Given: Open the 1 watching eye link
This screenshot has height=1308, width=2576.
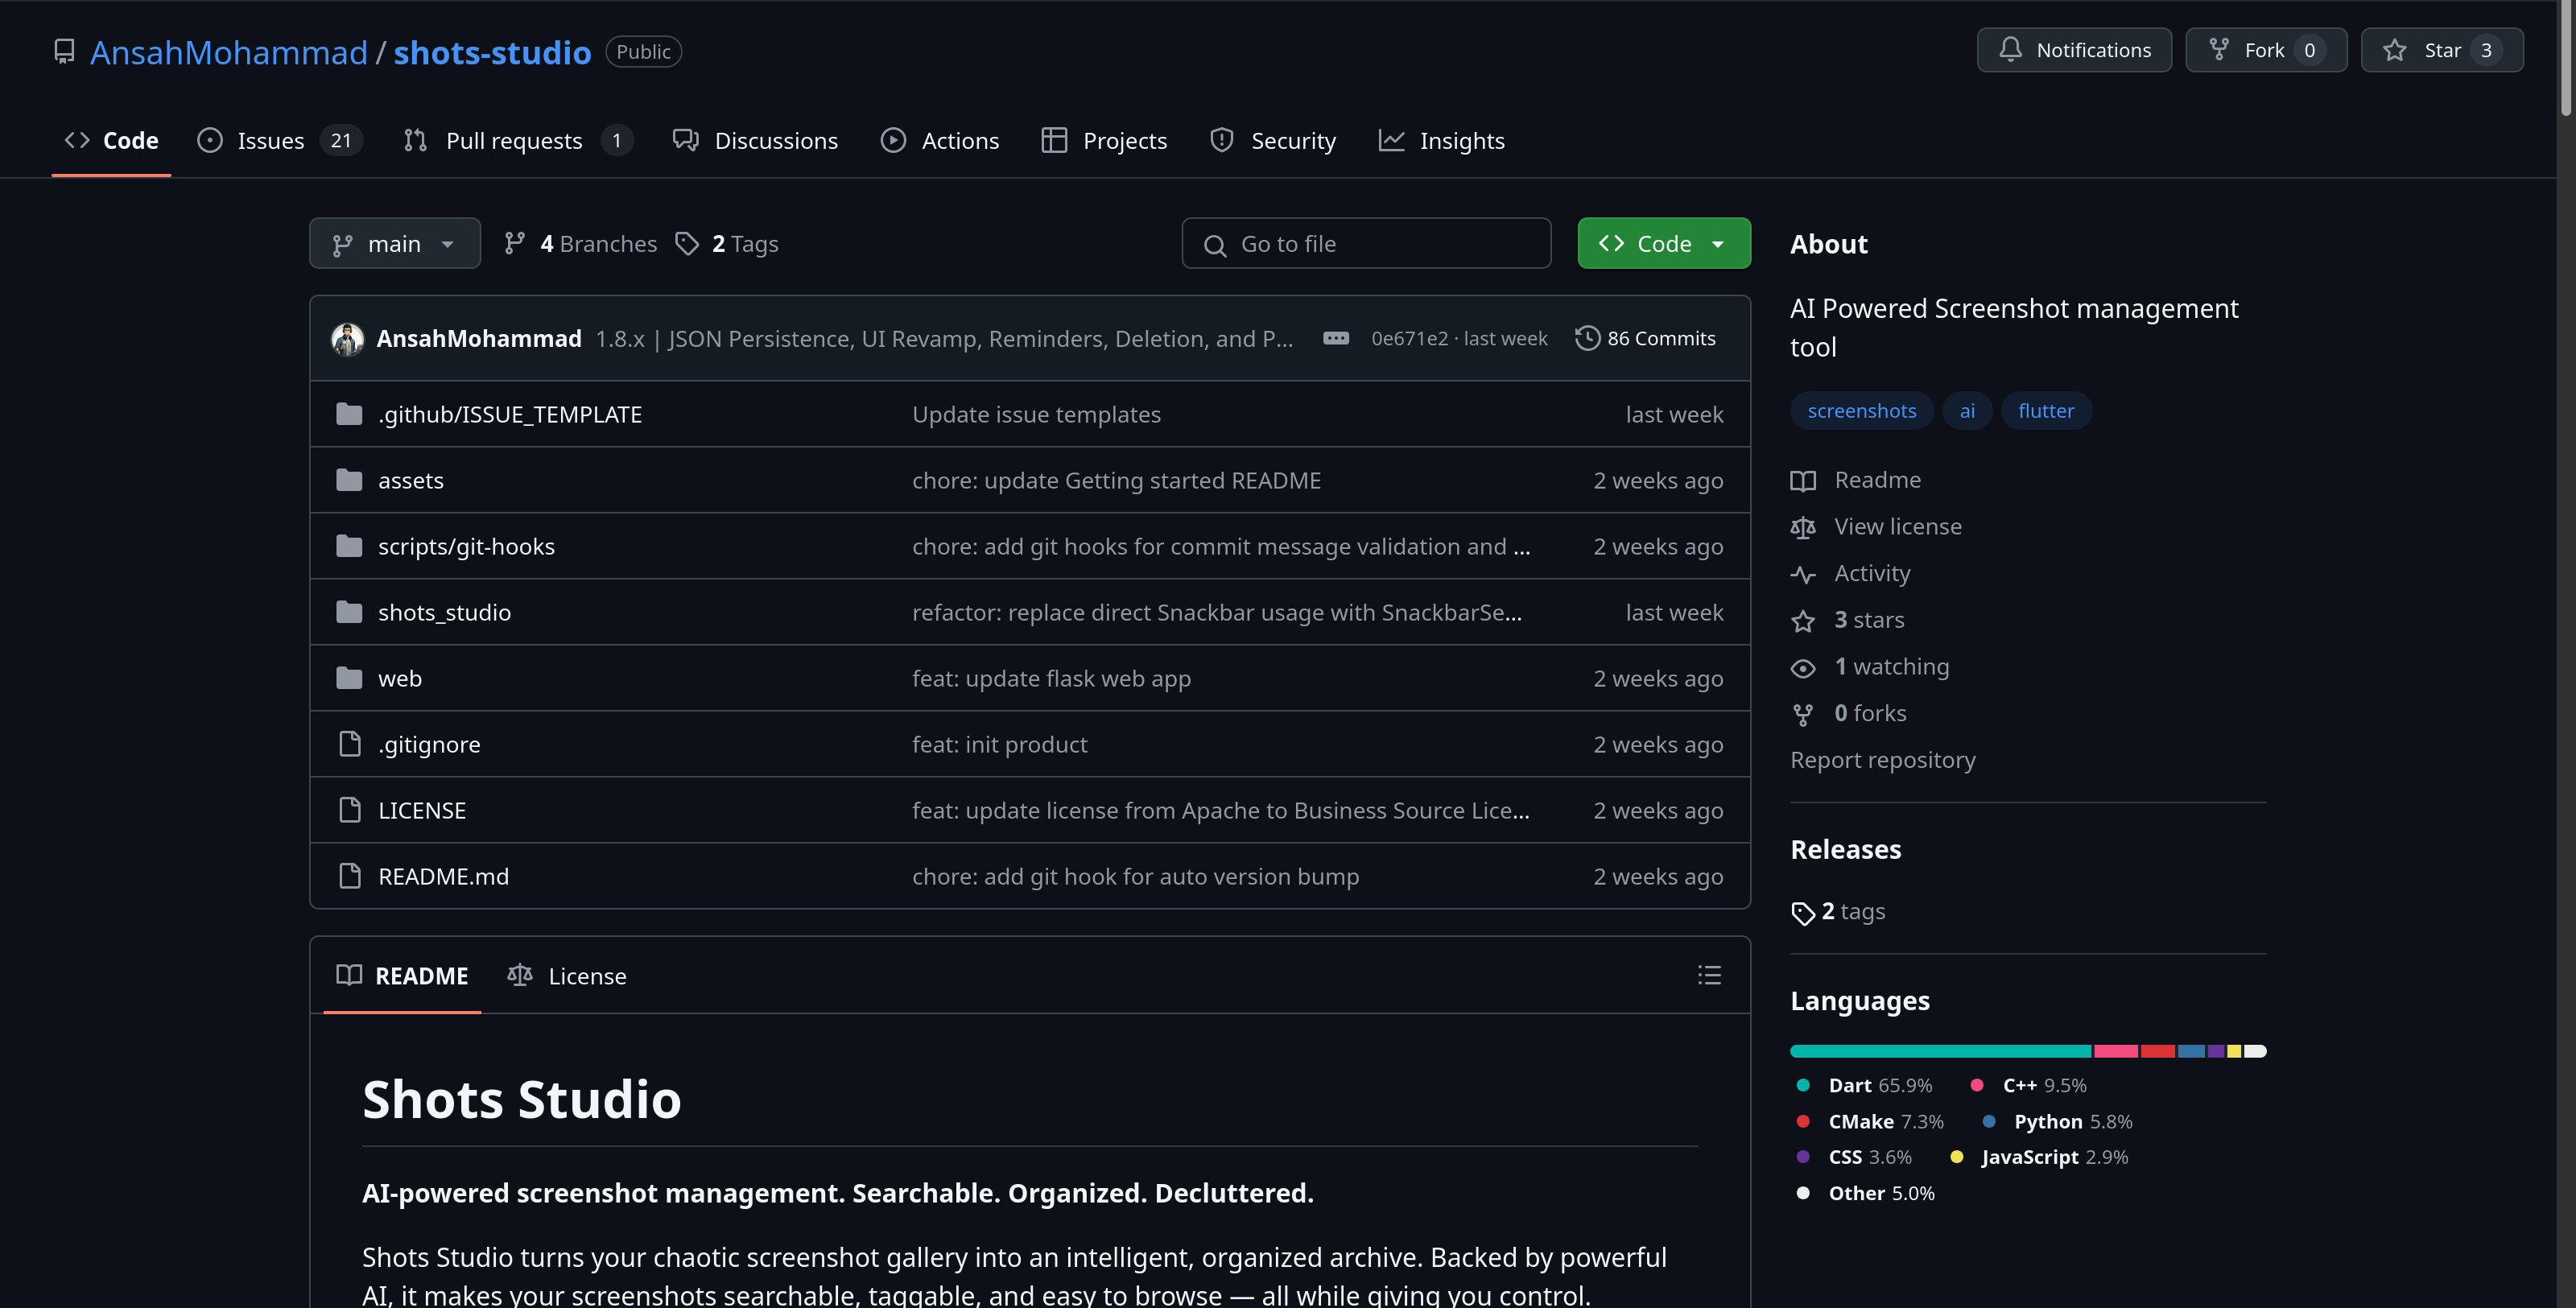Looking at the screenshot, I should [x=1889, y=666].
